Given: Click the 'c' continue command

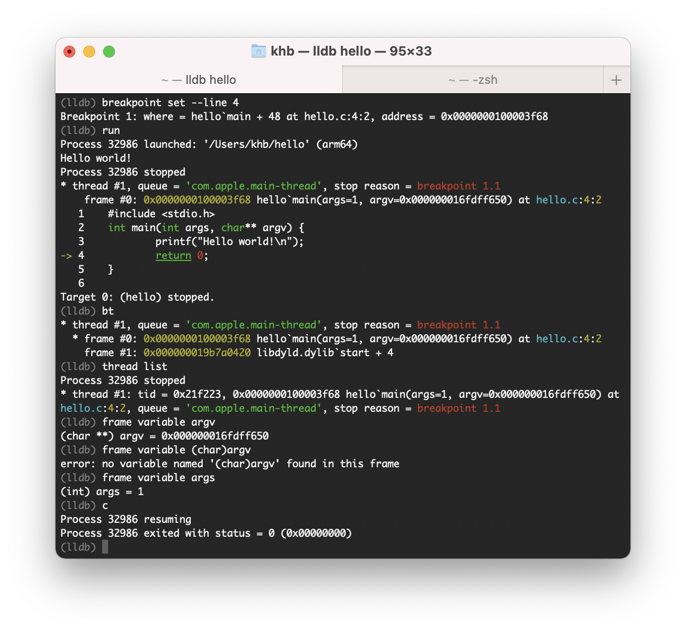Looking at the screenshot, I should pyautogui.click(x=105, y=506).
